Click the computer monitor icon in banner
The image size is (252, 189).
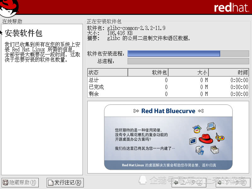211,127
